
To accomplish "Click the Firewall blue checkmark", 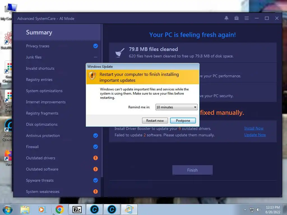I will click(x=96, y=147).
